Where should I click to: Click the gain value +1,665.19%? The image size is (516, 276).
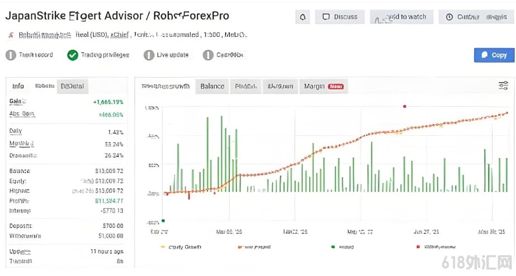click(108, 102)
